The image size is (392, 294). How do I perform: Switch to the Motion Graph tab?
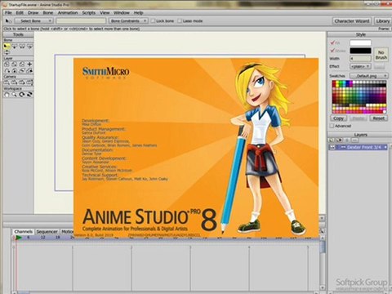[x=67, y=232]
